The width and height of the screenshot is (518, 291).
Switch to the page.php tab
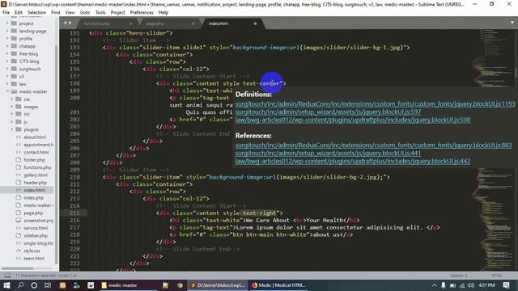pos(155,23)
